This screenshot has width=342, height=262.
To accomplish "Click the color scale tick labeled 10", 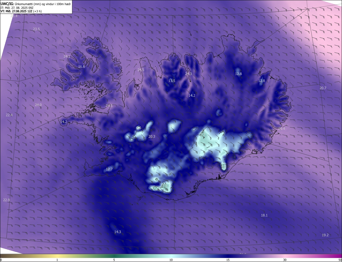I will (x=171, y=260).
